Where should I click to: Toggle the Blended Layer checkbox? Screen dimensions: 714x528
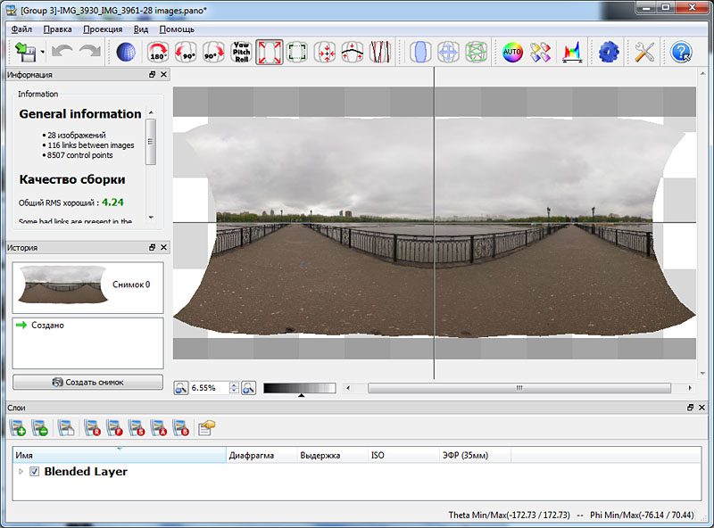[x=34, y=472]
